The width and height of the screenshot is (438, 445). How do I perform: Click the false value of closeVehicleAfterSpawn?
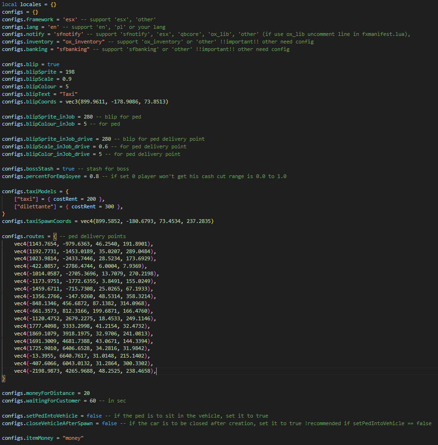109,423
